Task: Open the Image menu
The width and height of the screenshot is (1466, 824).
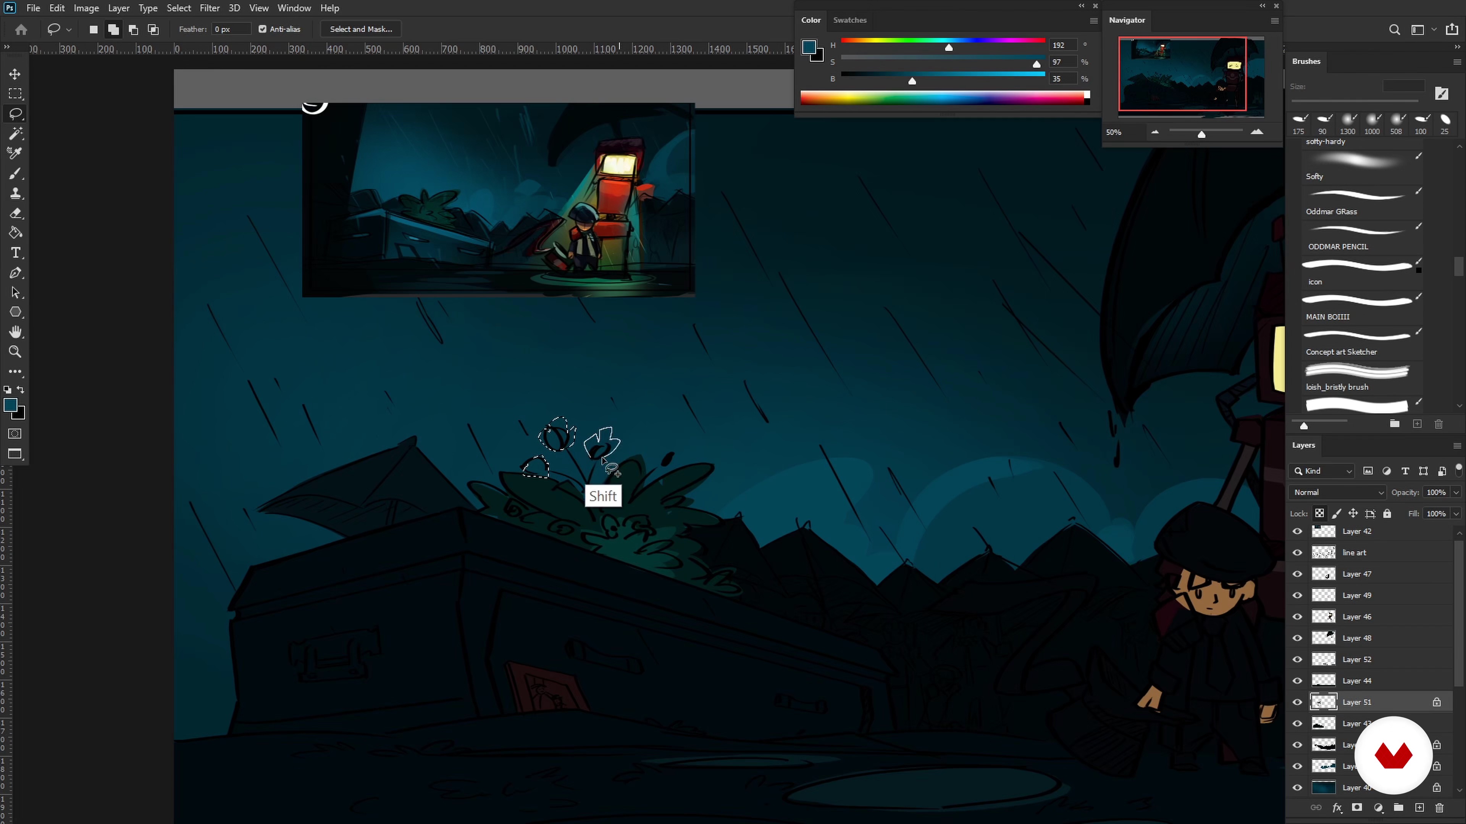Action: coord(86,8)
